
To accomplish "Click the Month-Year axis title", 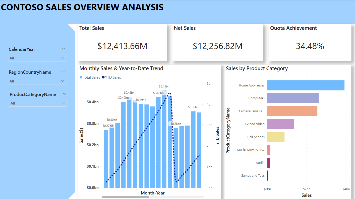I will coord(153,193).
